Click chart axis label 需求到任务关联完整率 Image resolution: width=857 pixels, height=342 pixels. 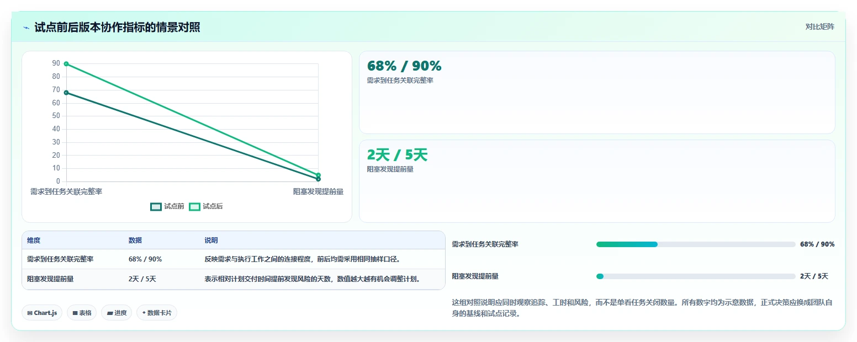pos(66,191)
